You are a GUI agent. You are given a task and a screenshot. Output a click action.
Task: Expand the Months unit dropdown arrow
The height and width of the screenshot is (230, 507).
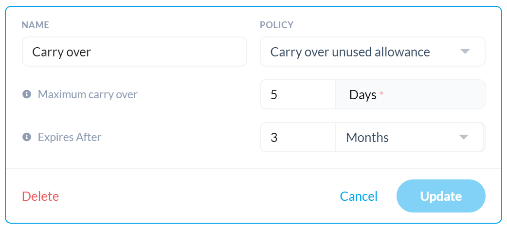(x=464, y=137)
